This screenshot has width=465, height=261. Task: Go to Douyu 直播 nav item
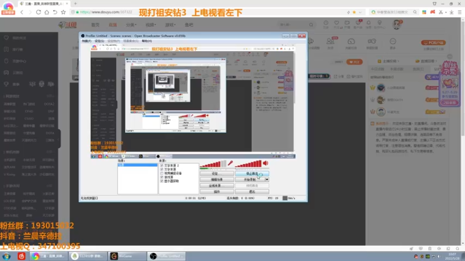coord(113,25)
